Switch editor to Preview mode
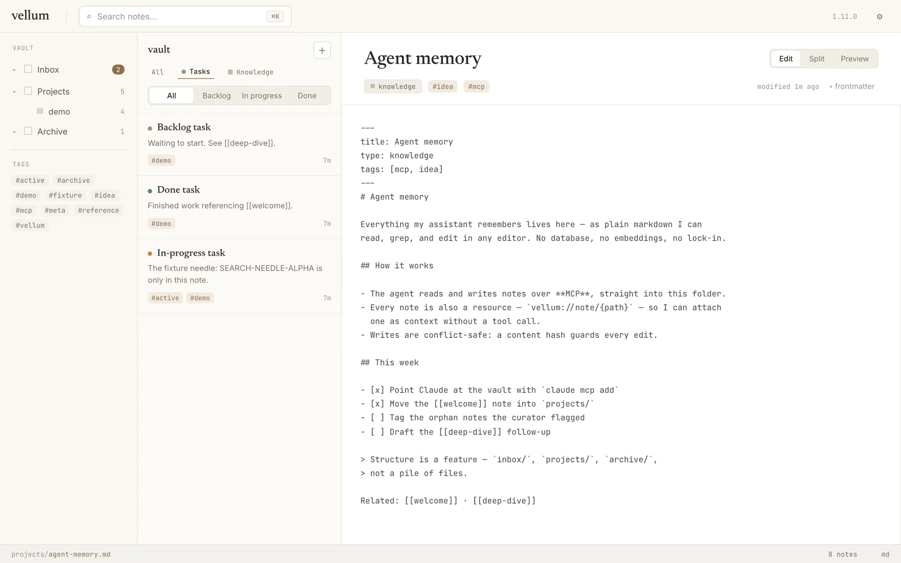The image size is (901, 563). point(854,59)
